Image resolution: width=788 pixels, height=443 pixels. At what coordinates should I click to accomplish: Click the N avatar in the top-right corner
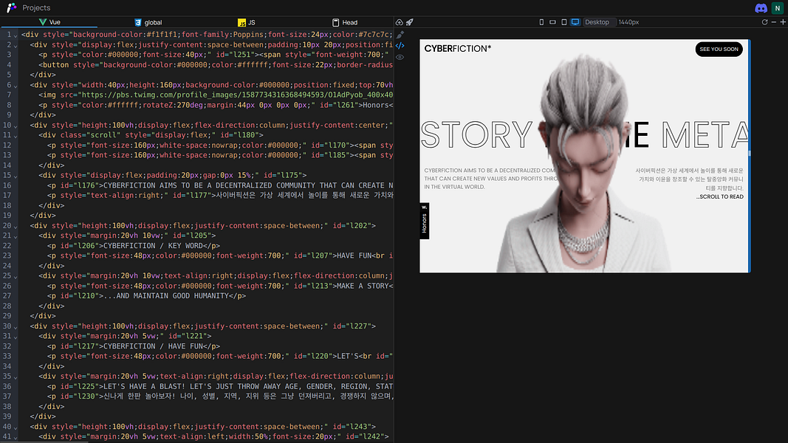(777, 8)
